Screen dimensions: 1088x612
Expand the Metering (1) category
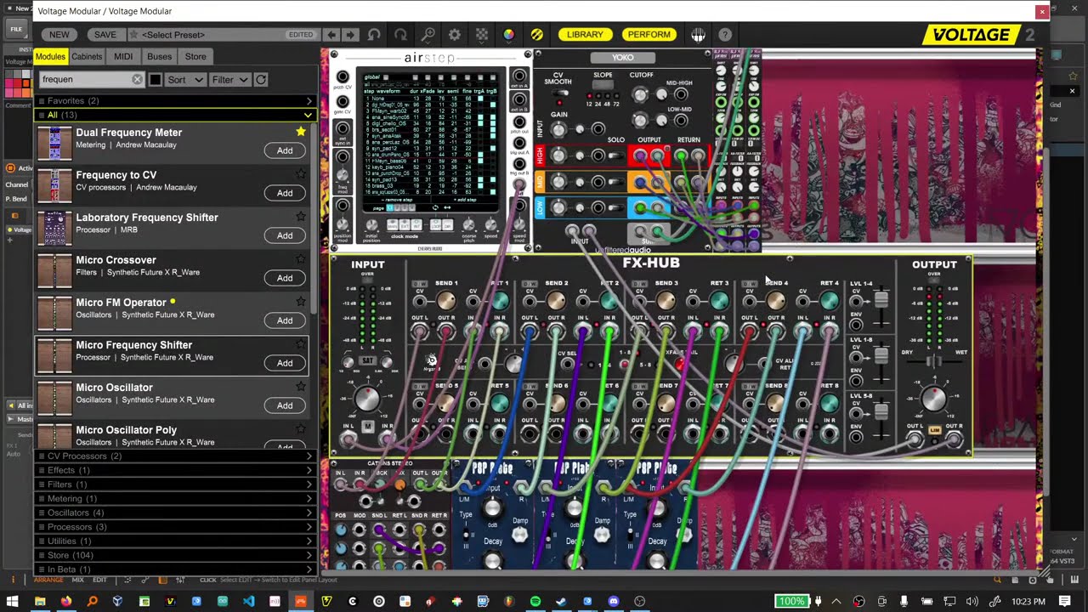coord(175,498)
